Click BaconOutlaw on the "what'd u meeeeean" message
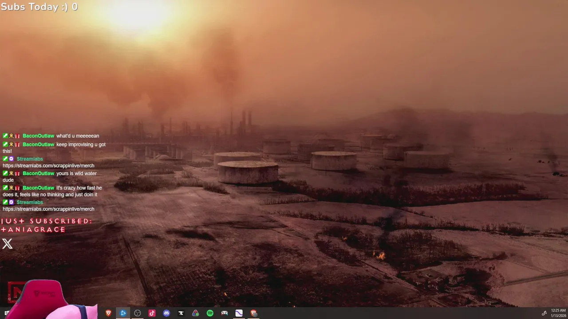 (38, 136)
